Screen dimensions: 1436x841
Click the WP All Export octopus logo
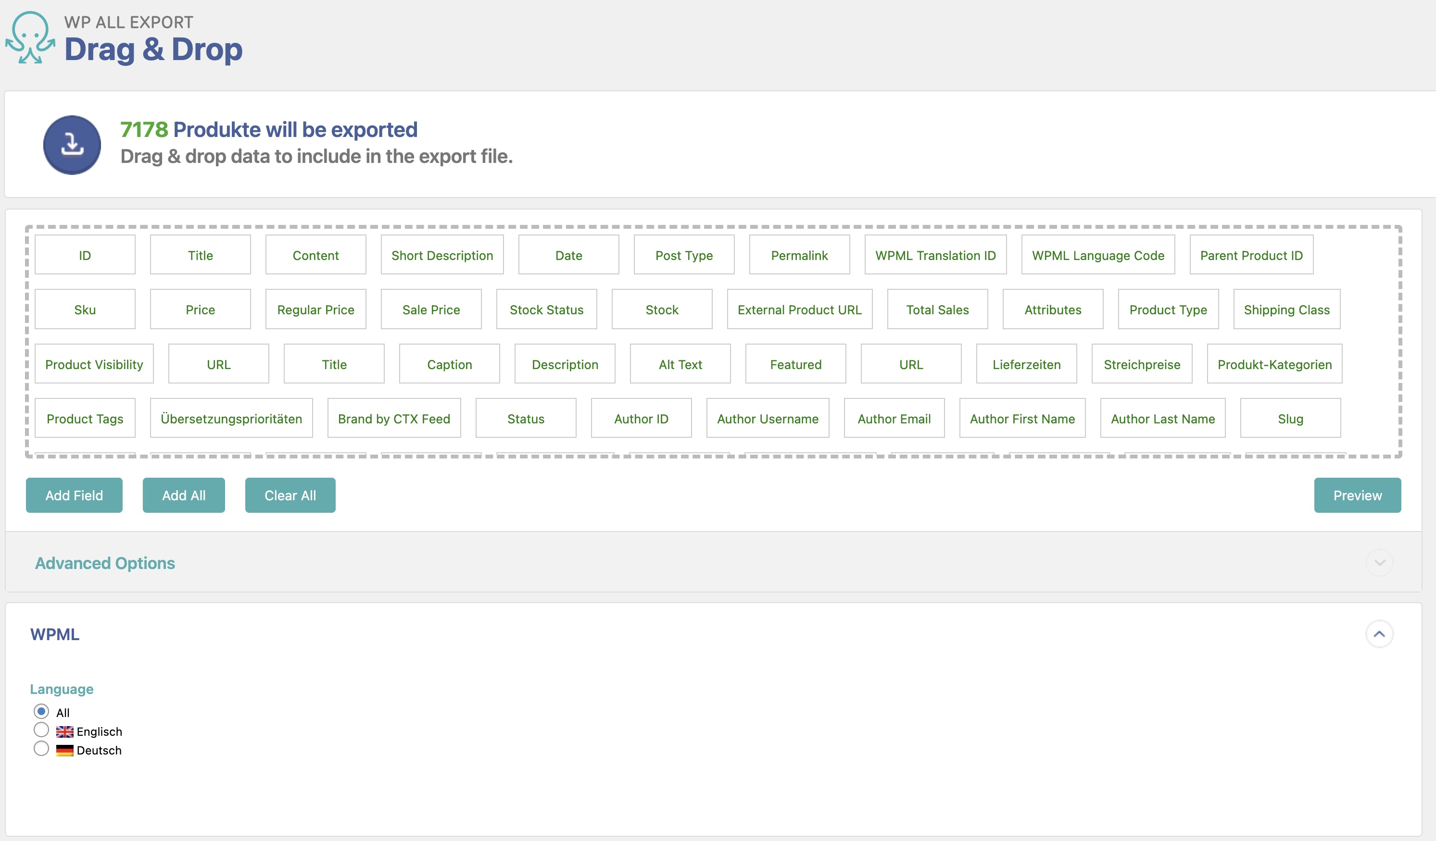[x=30, y=37]
